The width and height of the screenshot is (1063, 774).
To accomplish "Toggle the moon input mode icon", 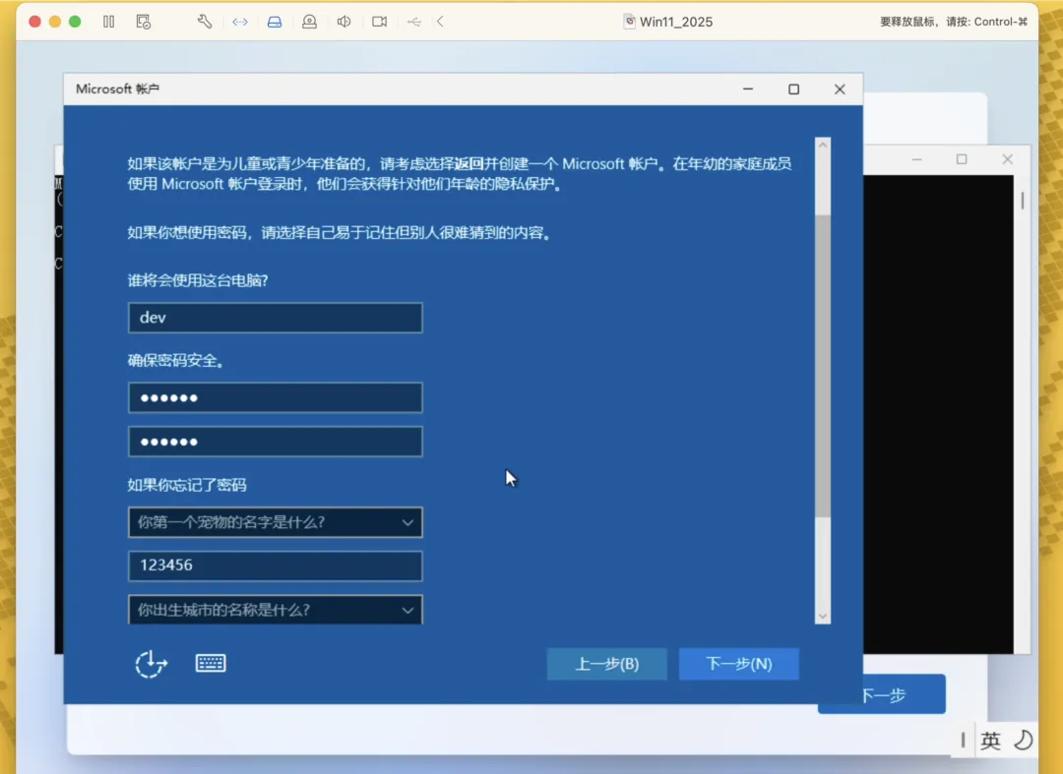I will coord(1023,741).
